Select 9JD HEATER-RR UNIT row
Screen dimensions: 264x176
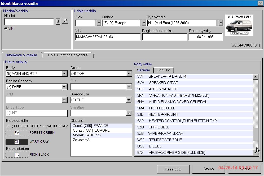[194, 114]
